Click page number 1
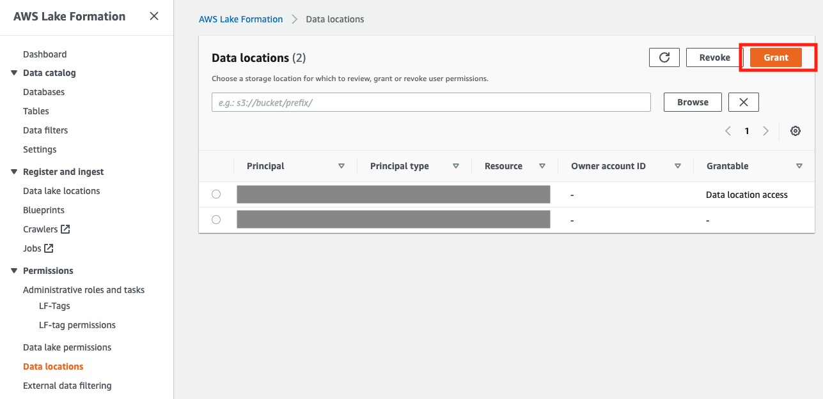Viewport: 823px width, 399px height. 747,131
